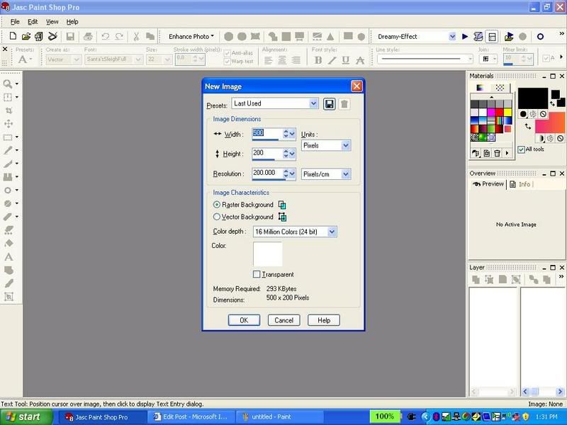Click the Help button in New Image dialog

[x=324, y=320]
